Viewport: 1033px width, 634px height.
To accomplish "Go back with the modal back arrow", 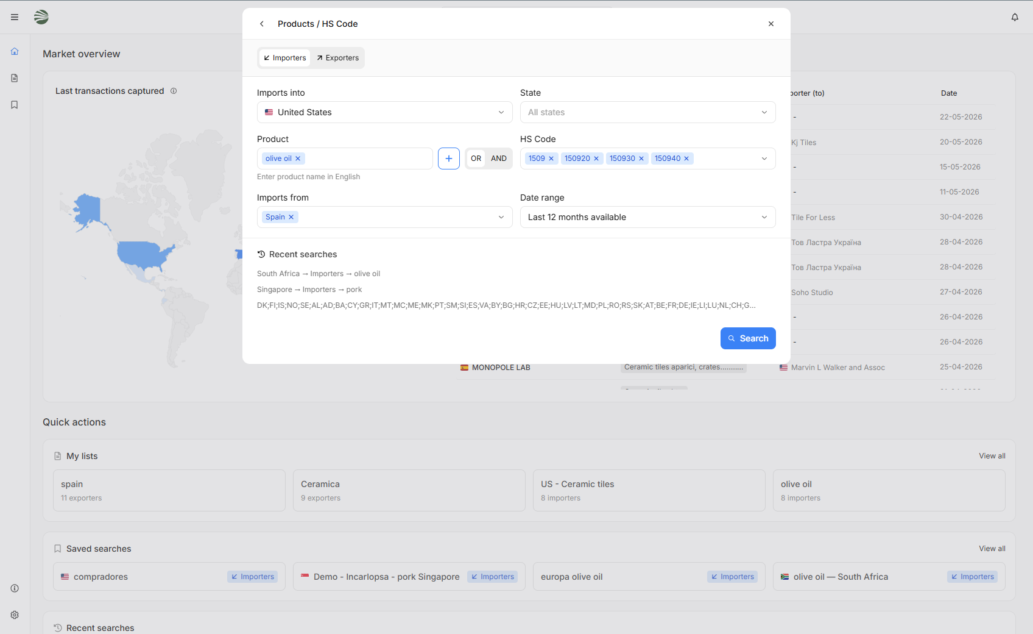I will [262, 24].
